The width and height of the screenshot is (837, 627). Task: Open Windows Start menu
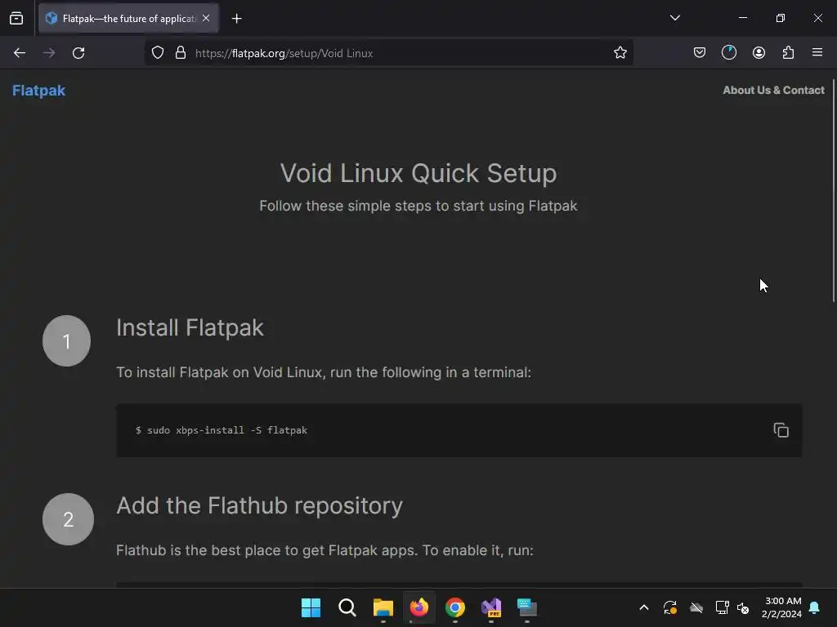pyautogui.click(x=311, y=607)
